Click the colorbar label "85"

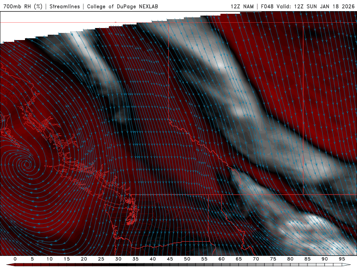pos(307,259)
